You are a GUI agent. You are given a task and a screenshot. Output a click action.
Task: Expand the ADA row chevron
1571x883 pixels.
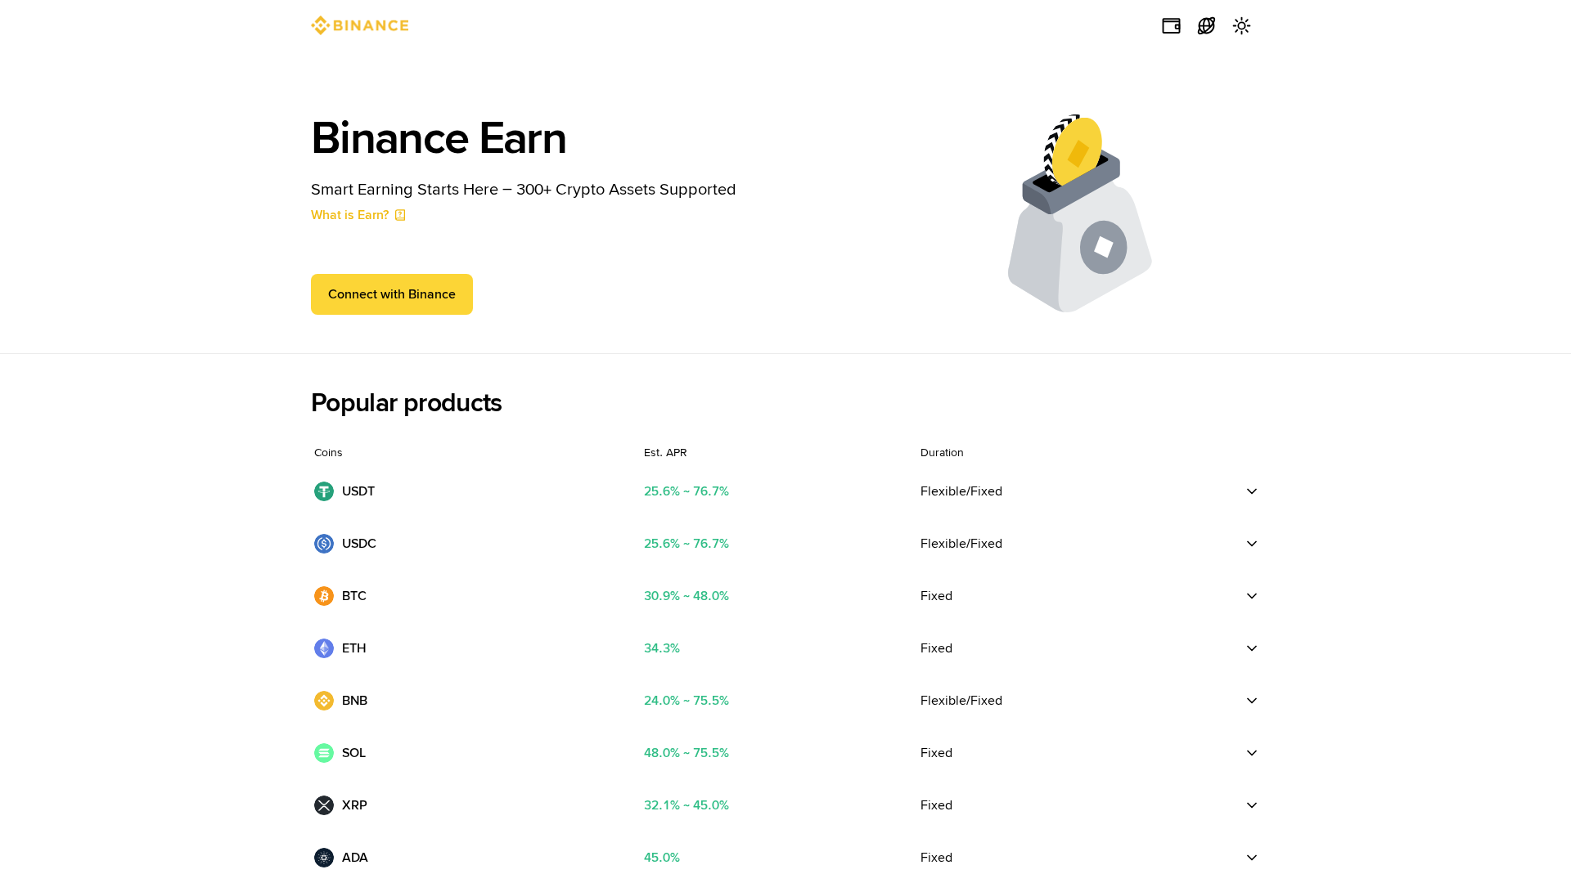tap(1252, 858)
